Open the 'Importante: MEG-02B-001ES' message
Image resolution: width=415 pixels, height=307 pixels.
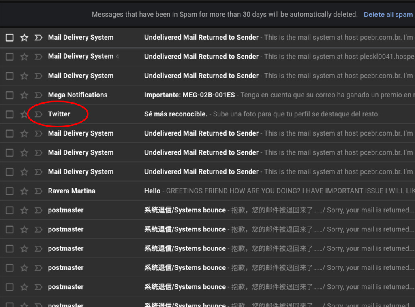point(189,95)
